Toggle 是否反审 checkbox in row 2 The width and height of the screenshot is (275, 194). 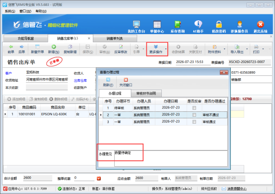[x=194, y=115]
